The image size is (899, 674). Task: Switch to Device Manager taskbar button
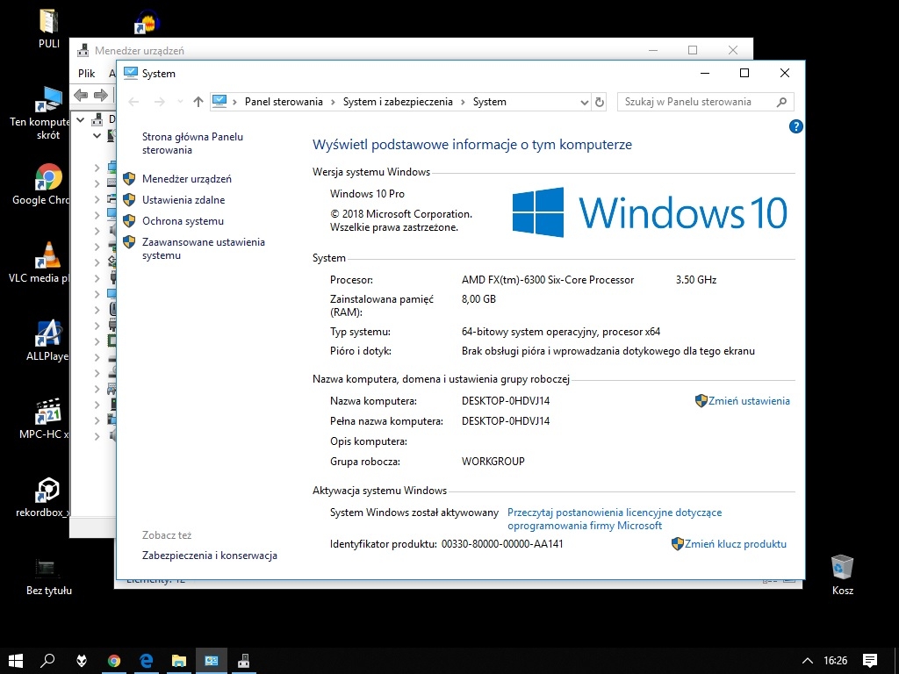click(x=244, y=661)
